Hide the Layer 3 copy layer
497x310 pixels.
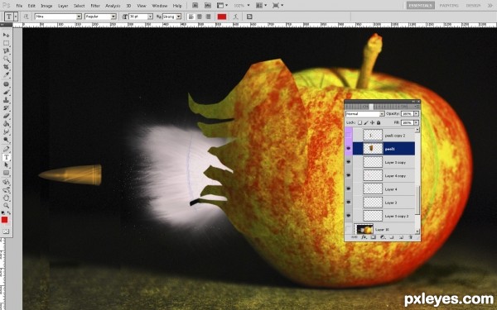(x=349, y=162)
